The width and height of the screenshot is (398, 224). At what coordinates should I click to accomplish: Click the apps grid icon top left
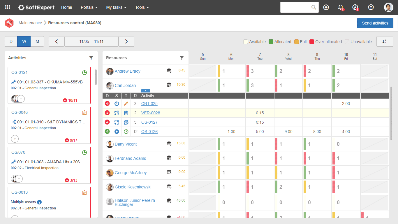(x=7, y=7)
